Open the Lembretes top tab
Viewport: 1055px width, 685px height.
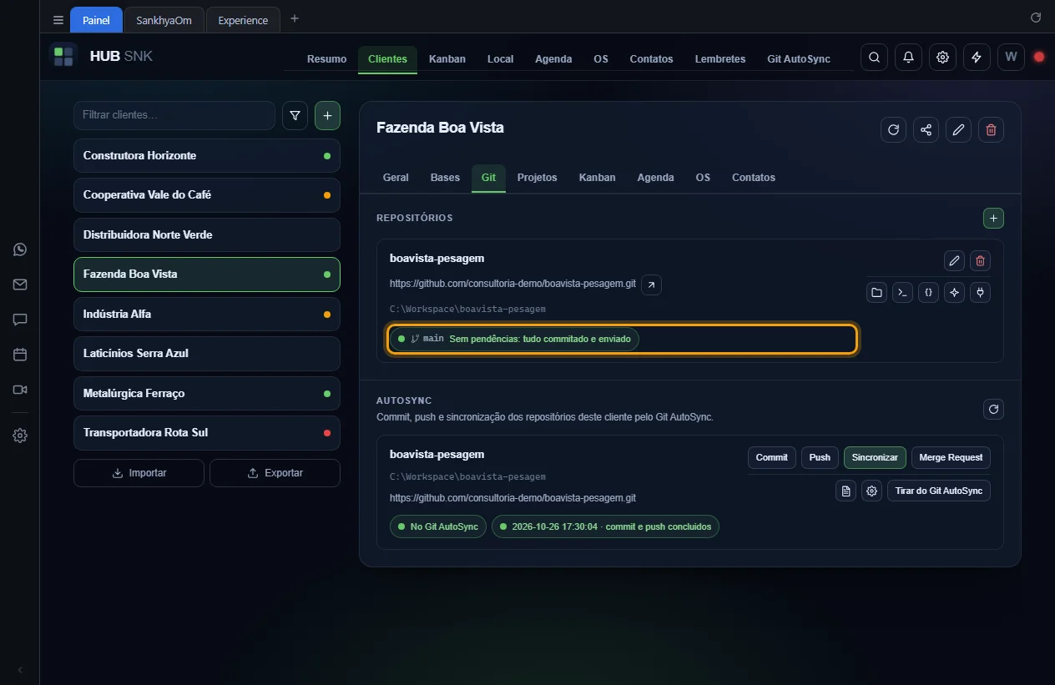[720, 59]
